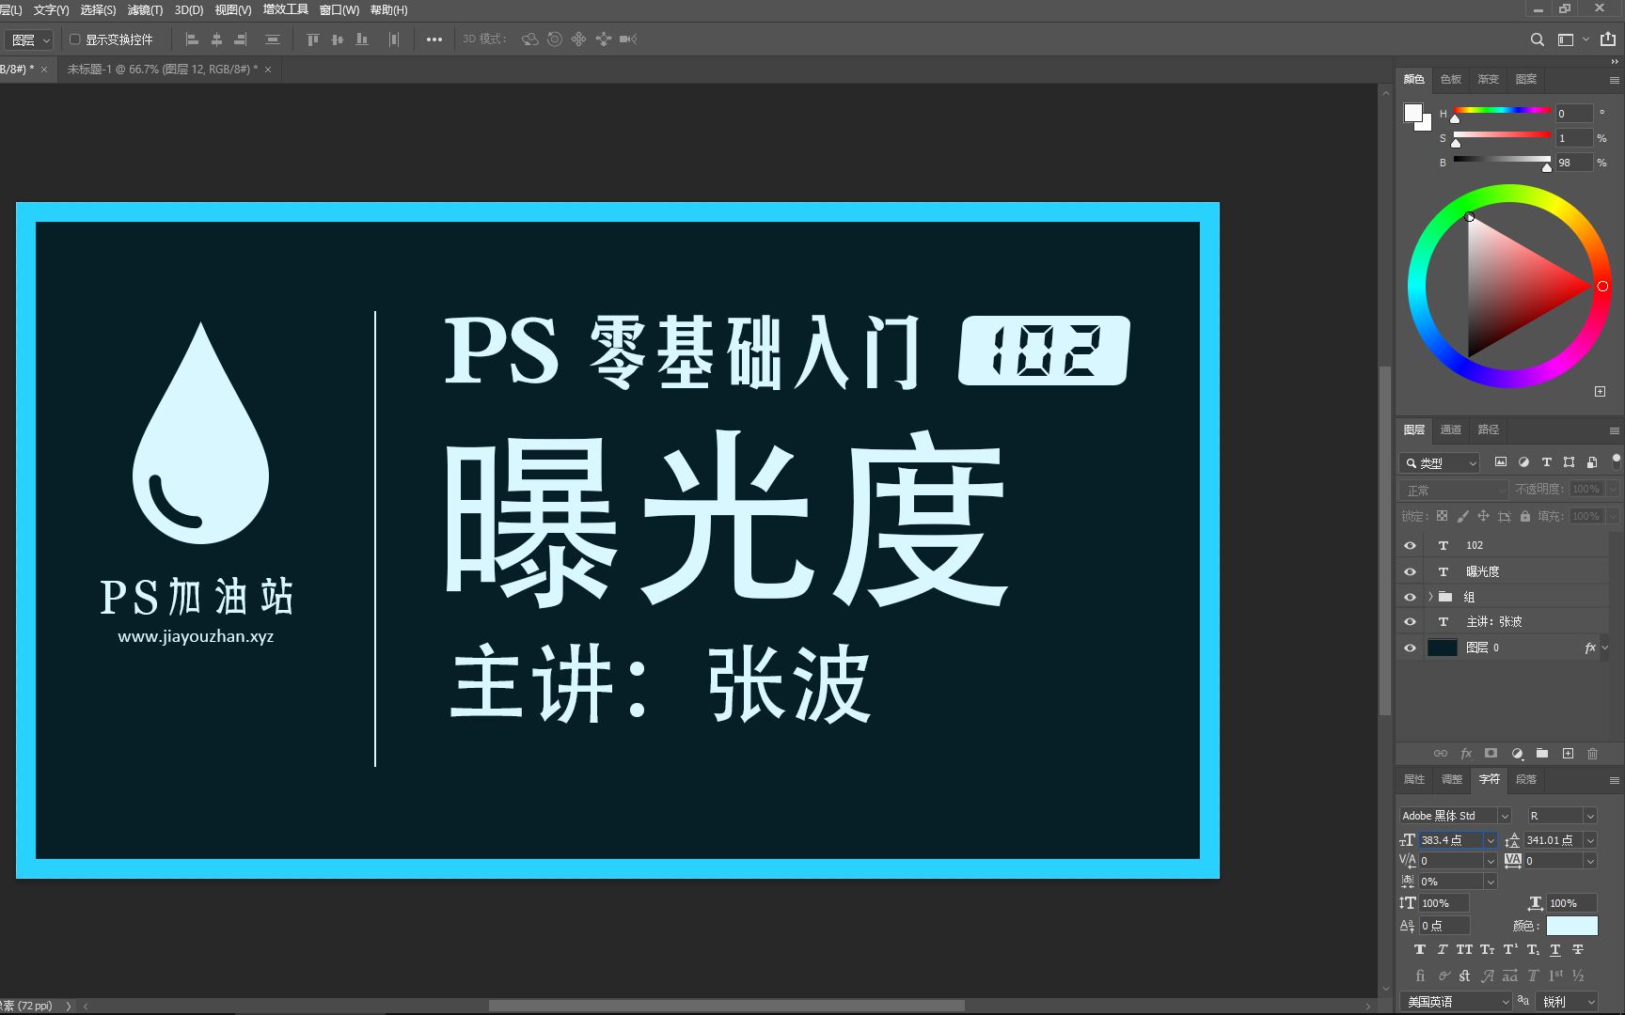This screenshot has height=1015, width=1625.
Task: Toggle underline in Character panel
Action: pyautogui.click(x=1554, y=950)
